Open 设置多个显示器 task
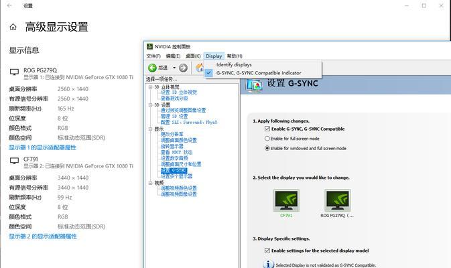The image size is (451, 268). click(x=177, y=176)
